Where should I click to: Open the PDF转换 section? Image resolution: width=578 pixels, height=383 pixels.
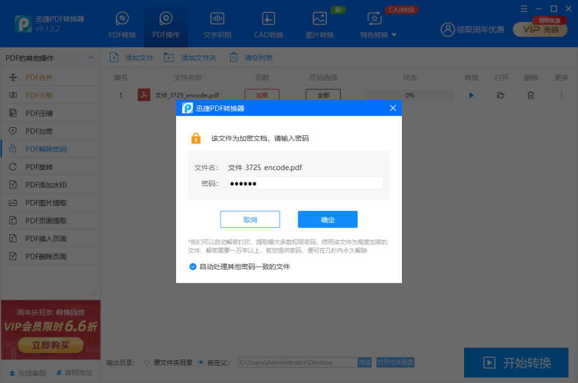122,25
